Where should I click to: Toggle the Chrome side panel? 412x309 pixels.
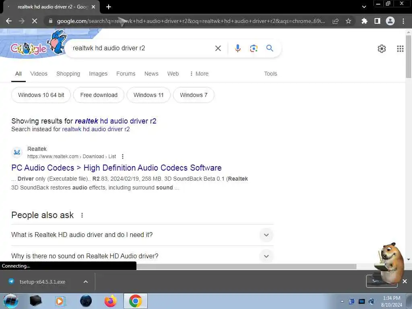(377, 21)
